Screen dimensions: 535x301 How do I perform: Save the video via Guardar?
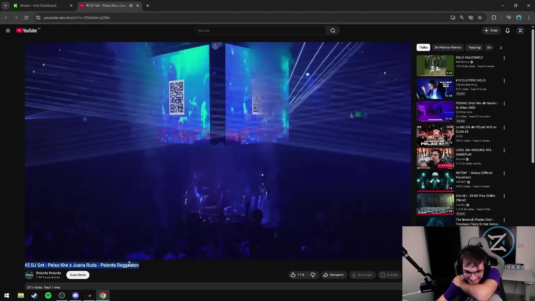(389, 275)
